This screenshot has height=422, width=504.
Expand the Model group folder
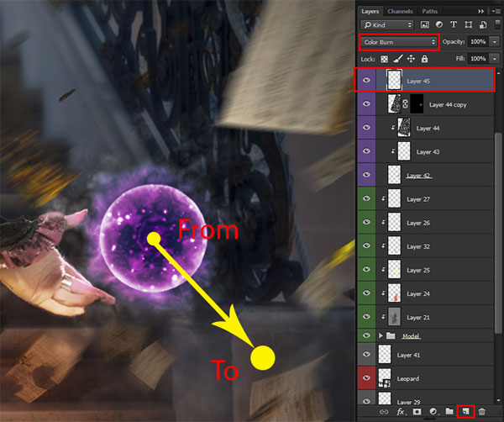click(x=381, y=335)
